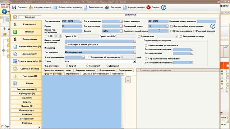
Task: Open the Дата заключения date dropdown
Action: click(121, 21)
